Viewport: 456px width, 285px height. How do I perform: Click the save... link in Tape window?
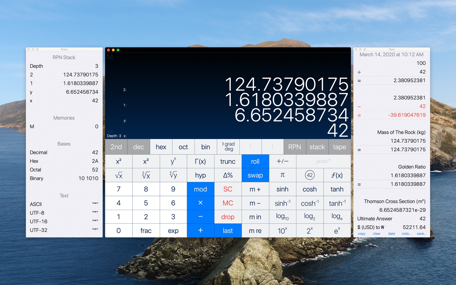[x=421, y=234]
